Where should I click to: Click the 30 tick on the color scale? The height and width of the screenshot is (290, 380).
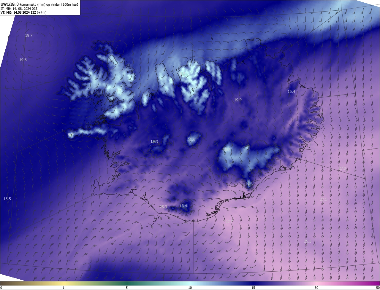(x=316, y=288)
